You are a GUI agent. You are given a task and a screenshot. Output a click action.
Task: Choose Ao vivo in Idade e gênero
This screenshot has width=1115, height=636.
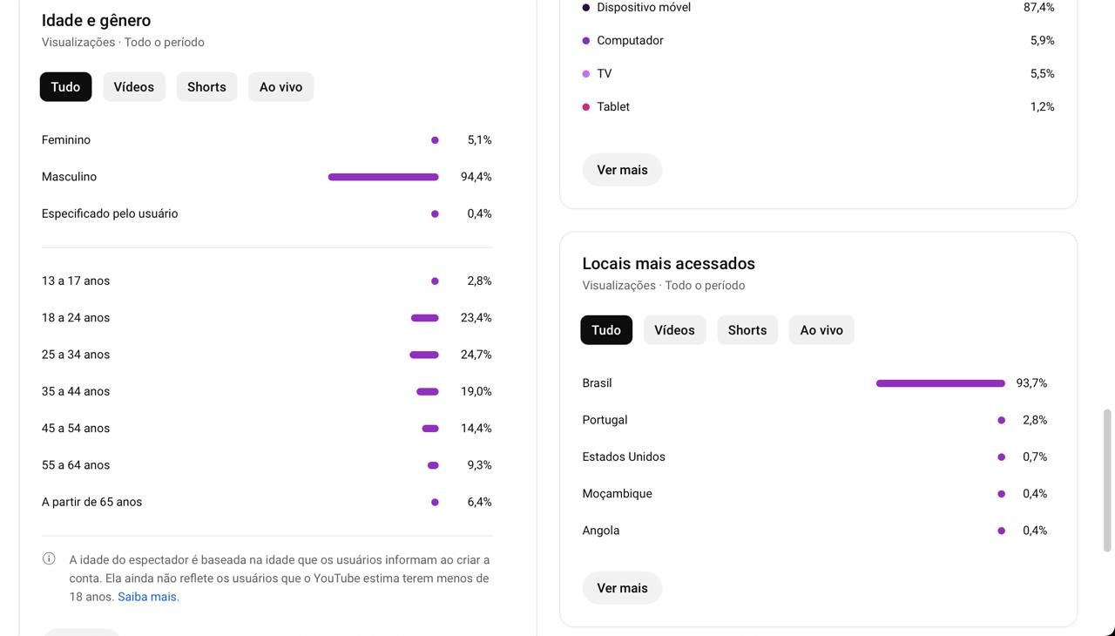(280, 87)
